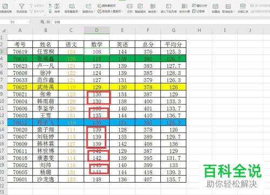This screenshot has height=195, width=270.
Task: Expand the 拒绝录入重复项 dropdown arrow
Action: click(x=122, y=11)
